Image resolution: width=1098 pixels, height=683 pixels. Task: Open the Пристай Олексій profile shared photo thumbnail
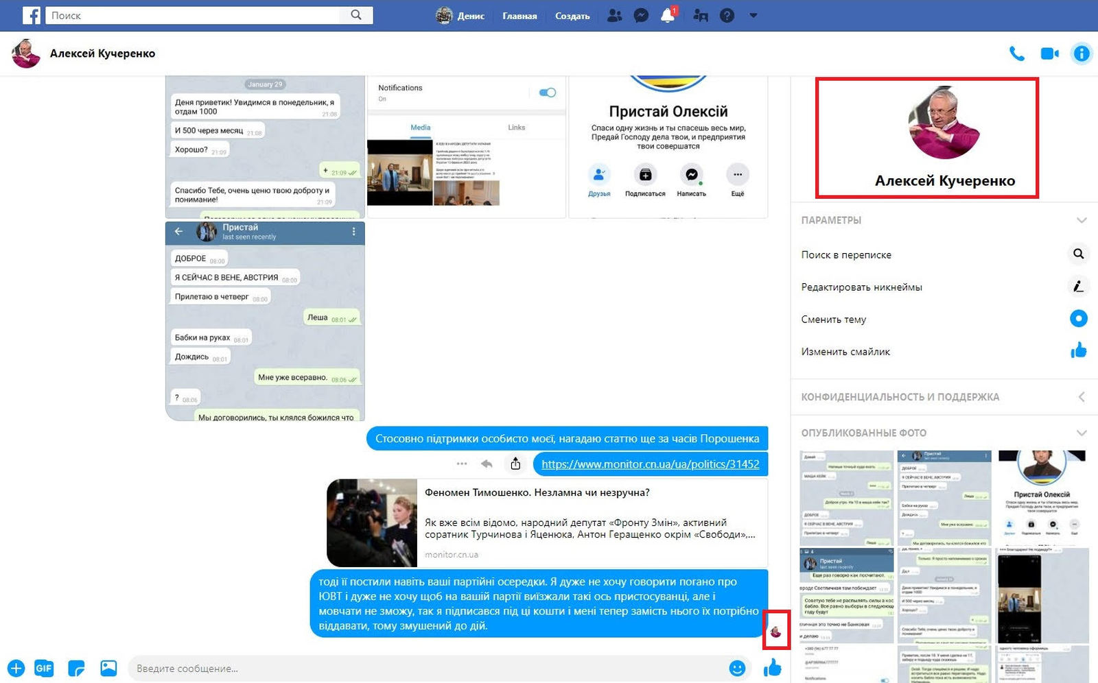pos(1042,498)
